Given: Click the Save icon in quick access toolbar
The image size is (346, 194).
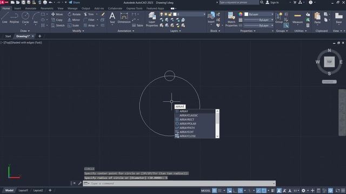Looking at the screenshot, I should tap(23, 2).
